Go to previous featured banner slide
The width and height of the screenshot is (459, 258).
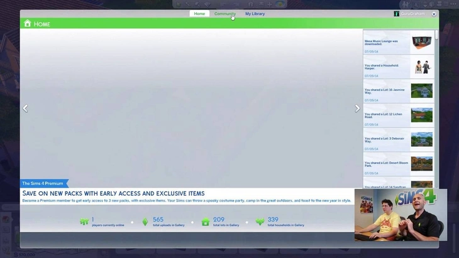pos(25,108)
